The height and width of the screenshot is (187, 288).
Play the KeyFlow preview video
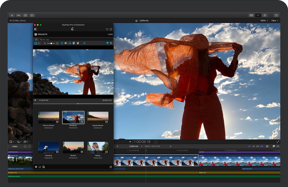(36, 100)
